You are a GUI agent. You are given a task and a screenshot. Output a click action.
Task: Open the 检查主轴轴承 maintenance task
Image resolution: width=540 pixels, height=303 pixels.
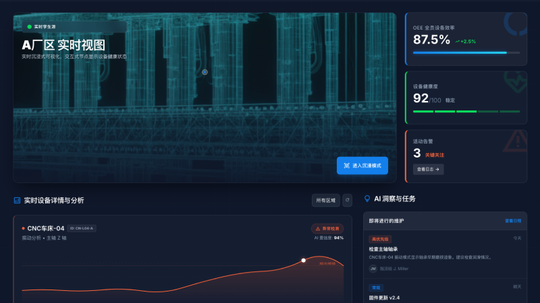pos(383,249)
